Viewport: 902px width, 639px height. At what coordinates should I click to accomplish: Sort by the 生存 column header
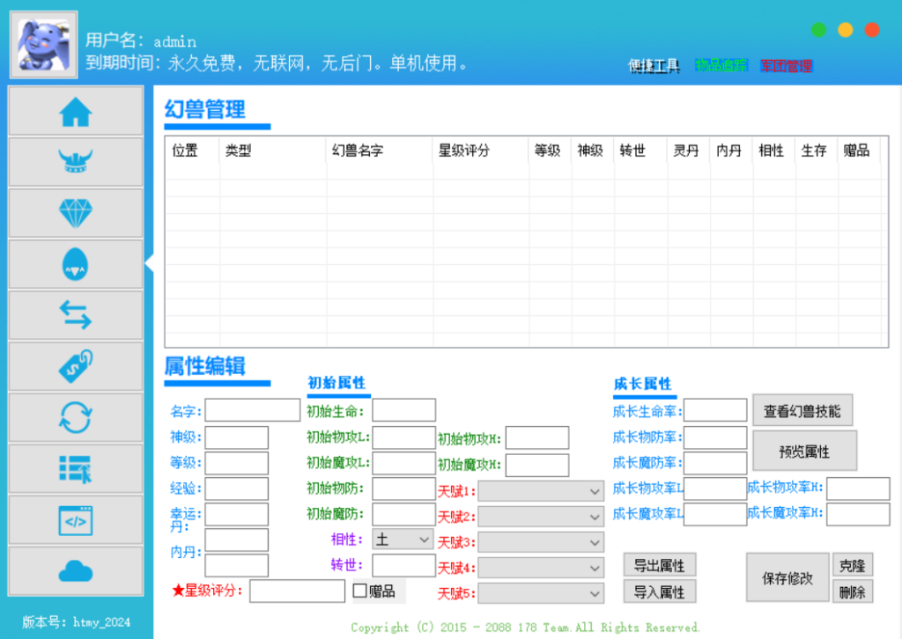[x=816, y=151]
